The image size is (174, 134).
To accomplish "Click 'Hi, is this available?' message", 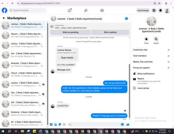I will [x=66, y=65].
